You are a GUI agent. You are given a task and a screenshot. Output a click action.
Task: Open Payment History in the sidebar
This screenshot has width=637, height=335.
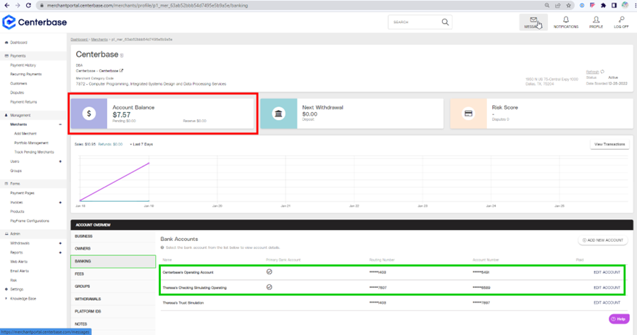[23, 65]
